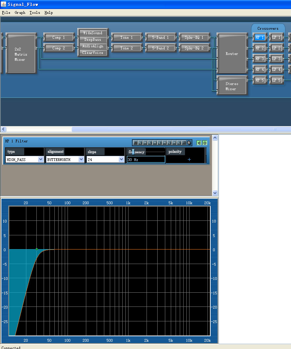This screenshot has height=349, width=291.
Task: Select the LP 2 crossover block
Action: pyautogui.click(x=276, y=48)
